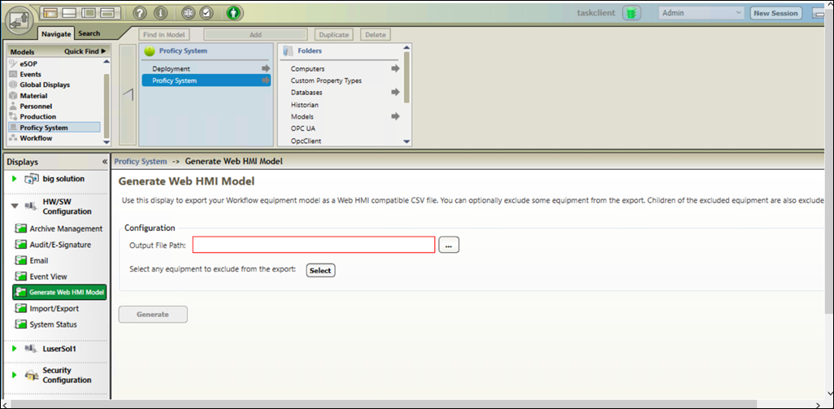Click the Production model icon

[13, 116]
